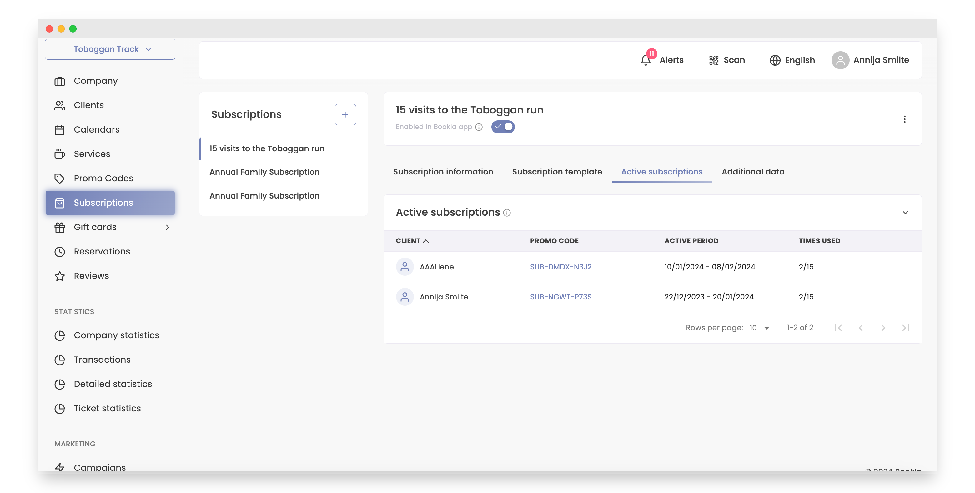Select the Reviews star icon
975x493 pixels.
click(x=60, y=276)
